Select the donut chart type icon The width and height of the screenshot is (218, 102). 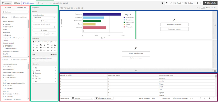coord(44,47)
